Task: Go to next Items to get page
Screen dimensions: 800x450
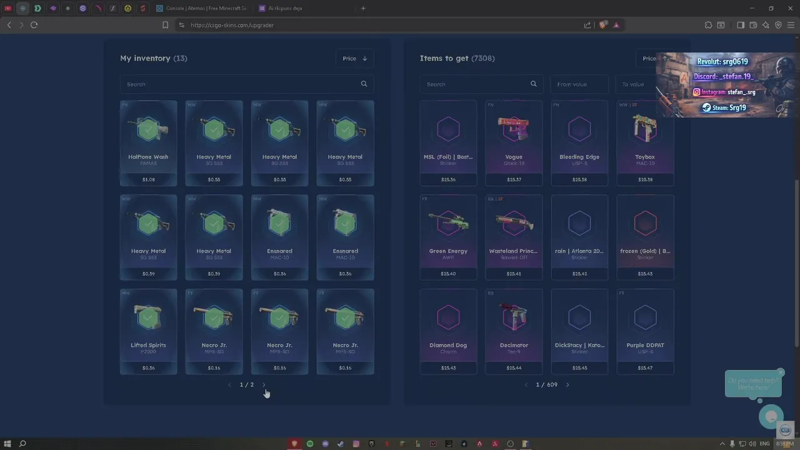Action: pyautogui.click(x=567, y=385)
